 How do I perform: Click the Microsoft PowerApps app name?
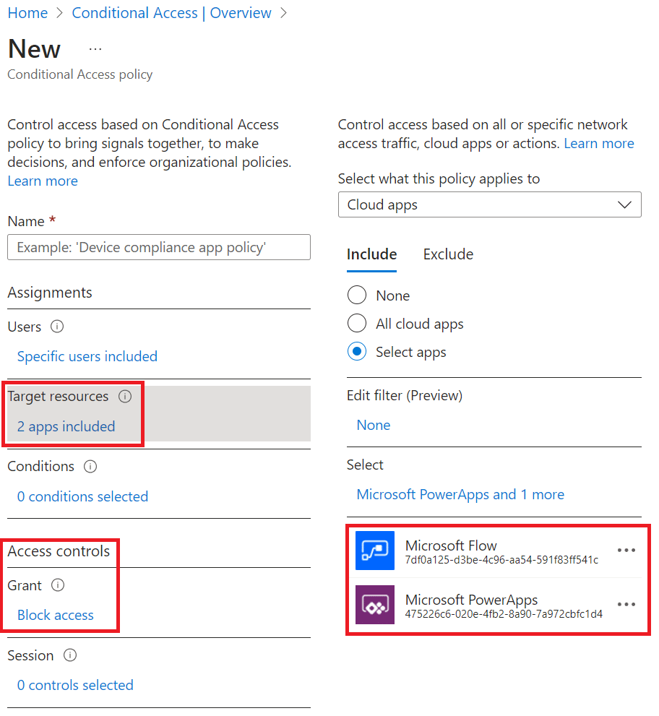[x=471, y=599]
